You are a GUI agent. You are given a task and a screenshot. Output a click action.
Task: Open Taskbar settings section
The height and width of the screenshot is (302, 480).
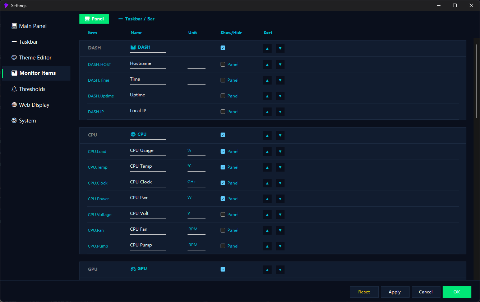(36, 42)
